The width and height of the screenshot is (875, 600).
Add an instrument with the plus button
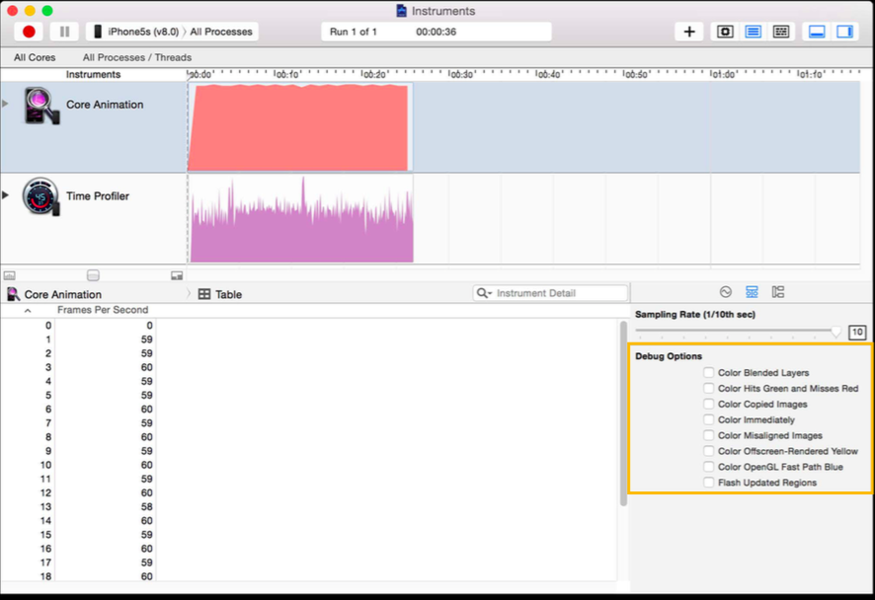(689, 32)
